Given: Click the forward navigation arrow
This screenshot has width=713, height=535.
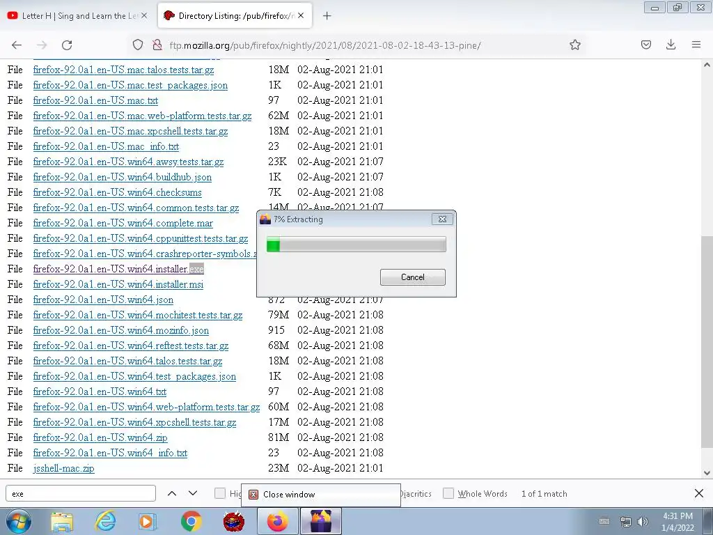Looking at the screenshot, I should click(42, 45).
